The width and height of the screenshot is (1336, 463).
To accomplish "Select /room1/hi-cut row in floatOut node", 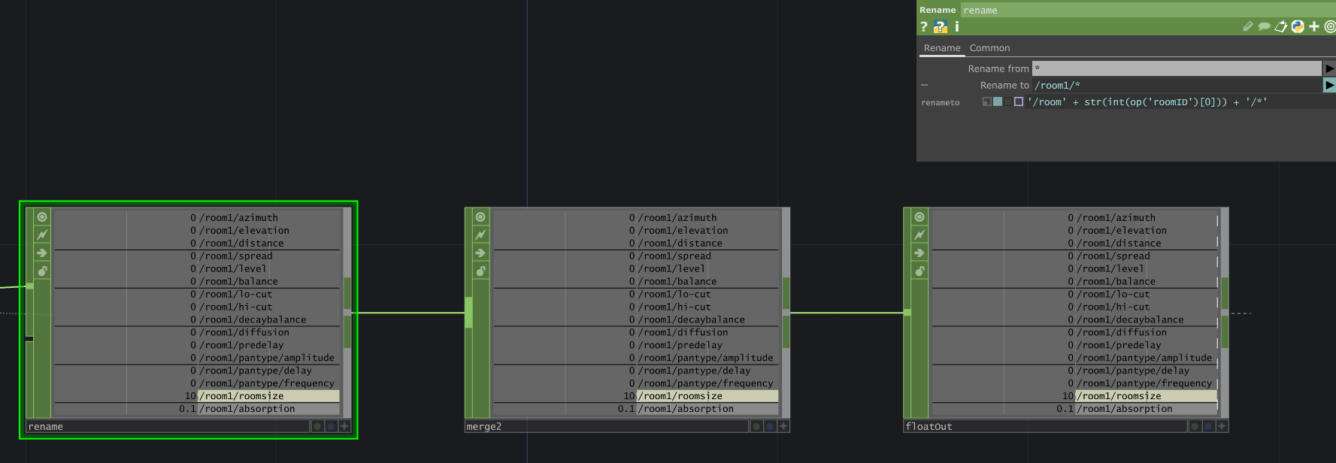I will [1074, 307].
